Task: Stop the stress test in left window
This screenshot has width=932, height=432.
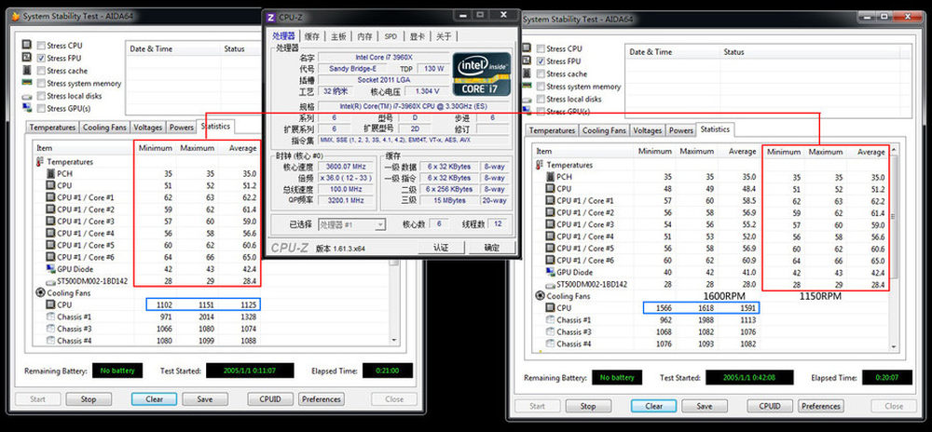Action: (x=89, y=399)
